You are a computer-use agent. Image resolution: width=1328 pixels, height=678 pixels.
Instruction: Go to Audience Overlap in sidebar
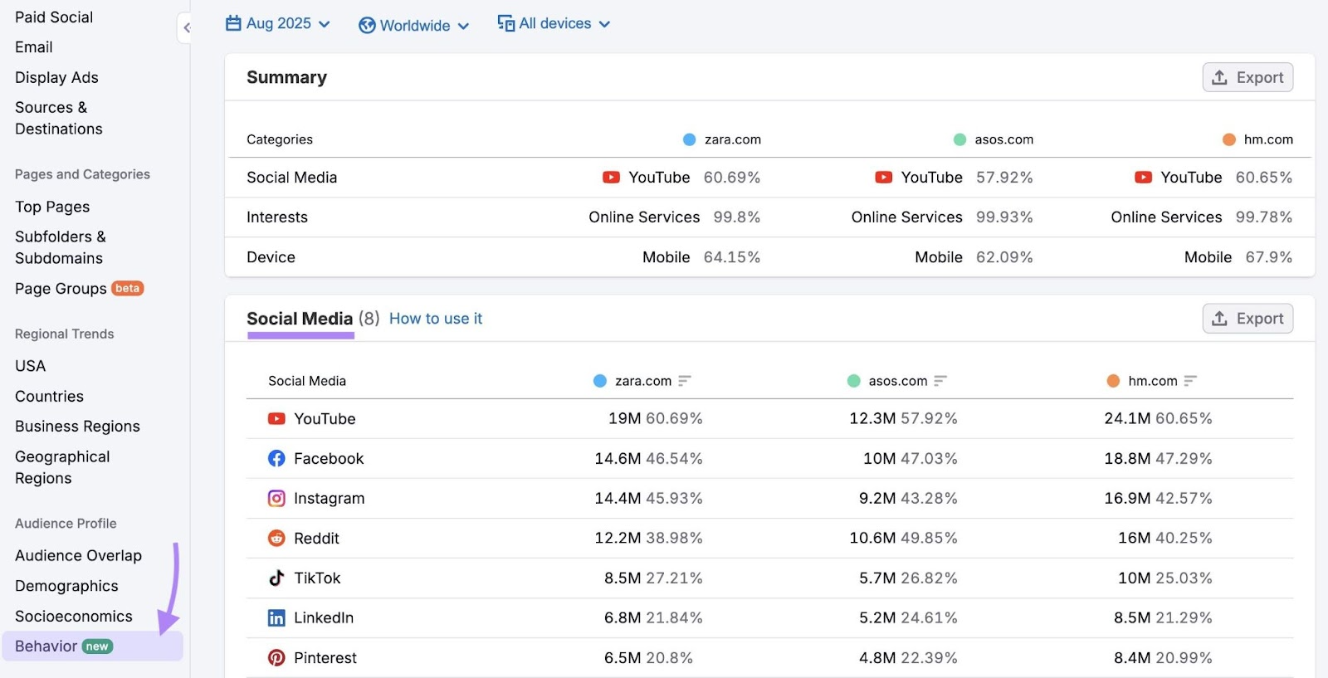[78, 556]
